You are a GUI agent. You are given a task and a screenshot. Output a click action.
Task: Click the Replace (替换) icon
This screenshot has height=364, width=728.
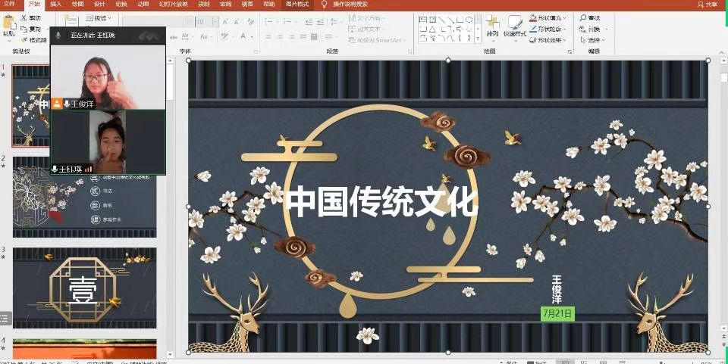pos(583,29)
